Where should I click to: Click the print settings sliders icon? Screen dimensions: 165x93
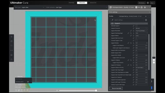[111, 7]
